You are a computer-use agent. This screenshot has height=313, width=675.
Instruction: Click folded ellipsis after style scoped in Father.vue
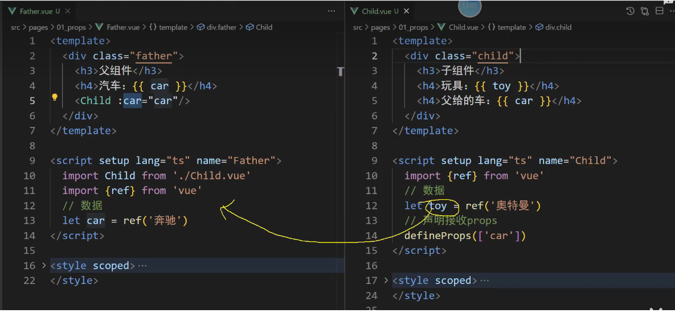coord(142,266)
